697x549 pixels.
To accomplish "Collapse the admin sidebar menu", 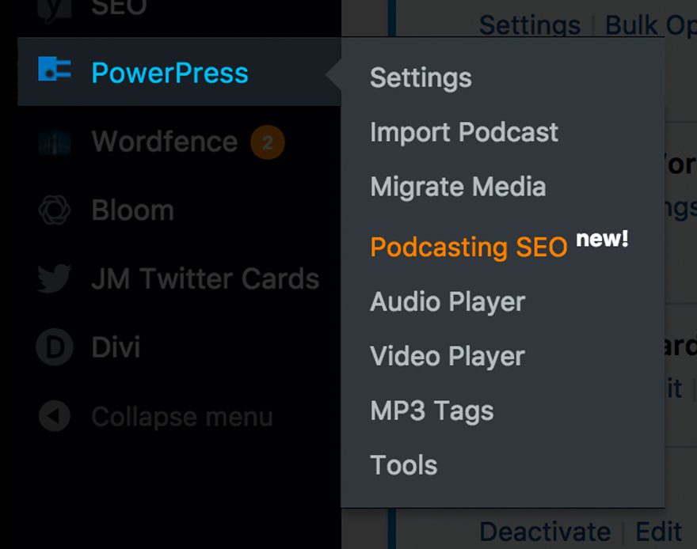I will click(x=182, y=417).
